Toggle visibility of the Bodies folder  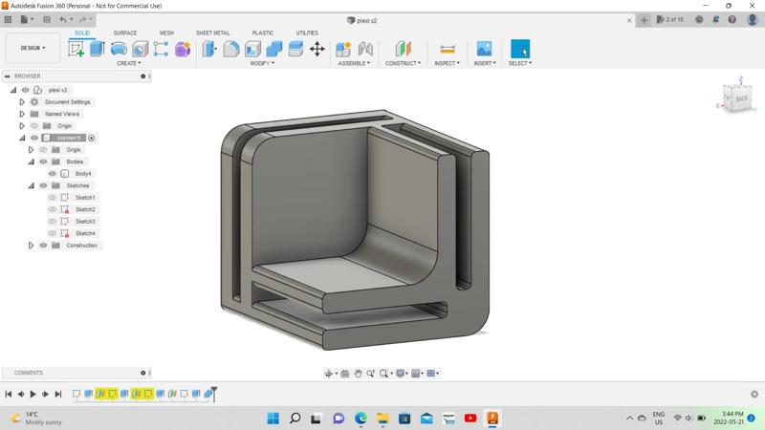click(43, 161)
